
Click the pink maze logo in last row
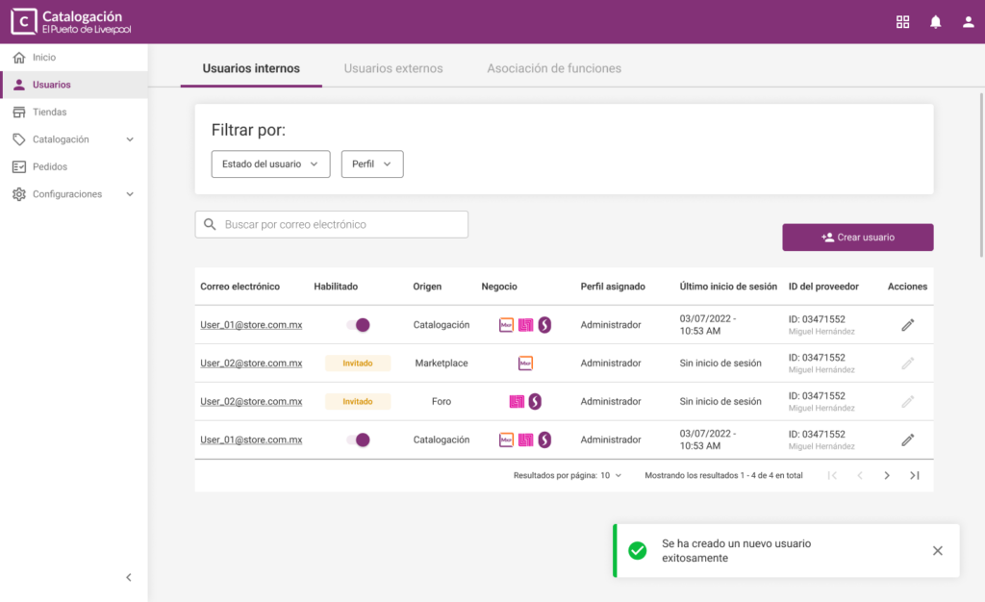[x=526, y=439]
